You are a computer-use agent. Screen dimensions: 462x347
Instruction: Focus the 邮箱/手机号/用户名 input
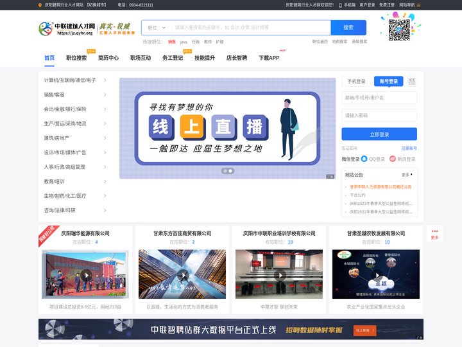379,98
